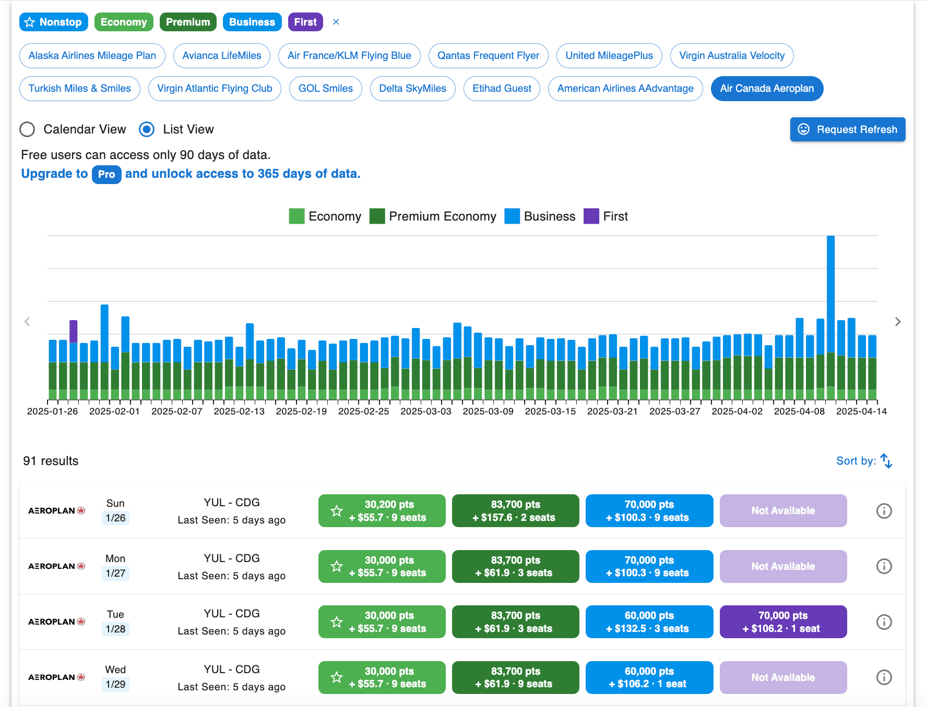Select American Airlines AAdvantage program
Viewport: 926px width, 707px height.
(x=625, y=89)
